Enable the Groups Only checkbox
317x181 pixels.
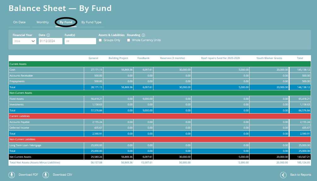100,40
